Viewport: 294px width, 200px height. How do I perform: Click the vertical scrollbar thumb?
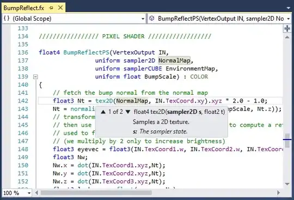click(x=287, y=141)
